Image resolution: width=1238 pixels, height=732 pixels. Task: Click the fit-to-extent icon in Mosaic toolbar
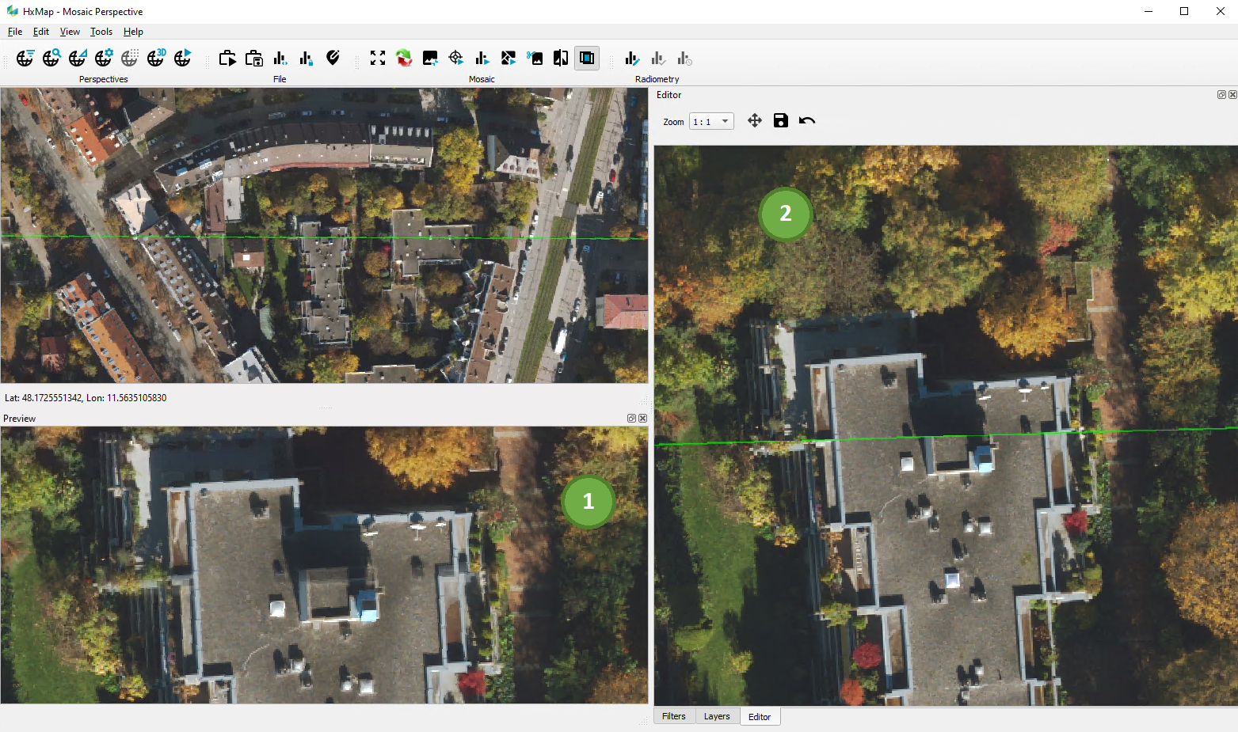click(378, 58)
